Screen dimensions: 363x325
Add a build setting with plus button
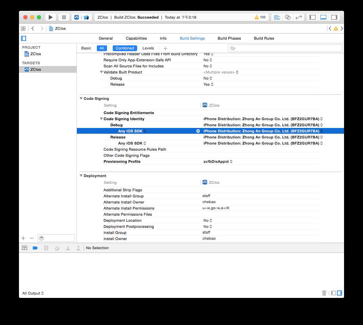pyautogui.click(x=165, y=48)
